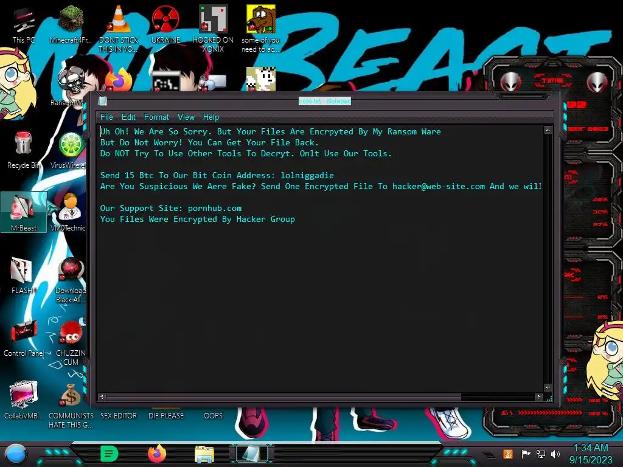Screen dimensions: 623x467
Task: Select the UKRAINE radiation icon
Action: tap(165, 24)
